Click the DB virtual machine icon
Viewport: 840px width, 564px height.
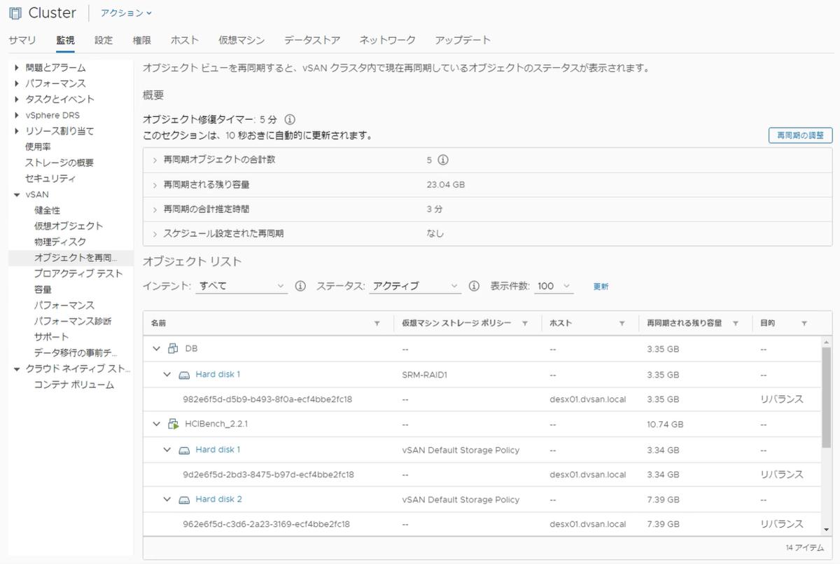[174, 349]
